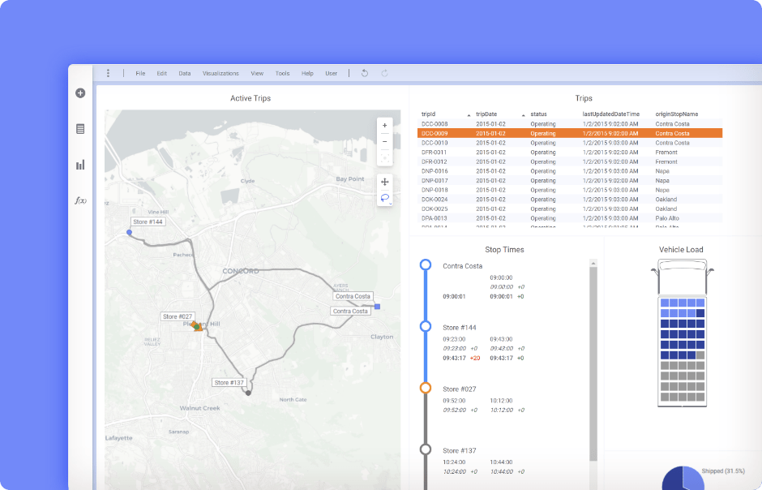Click the redo arrow icon

(384, 73)
